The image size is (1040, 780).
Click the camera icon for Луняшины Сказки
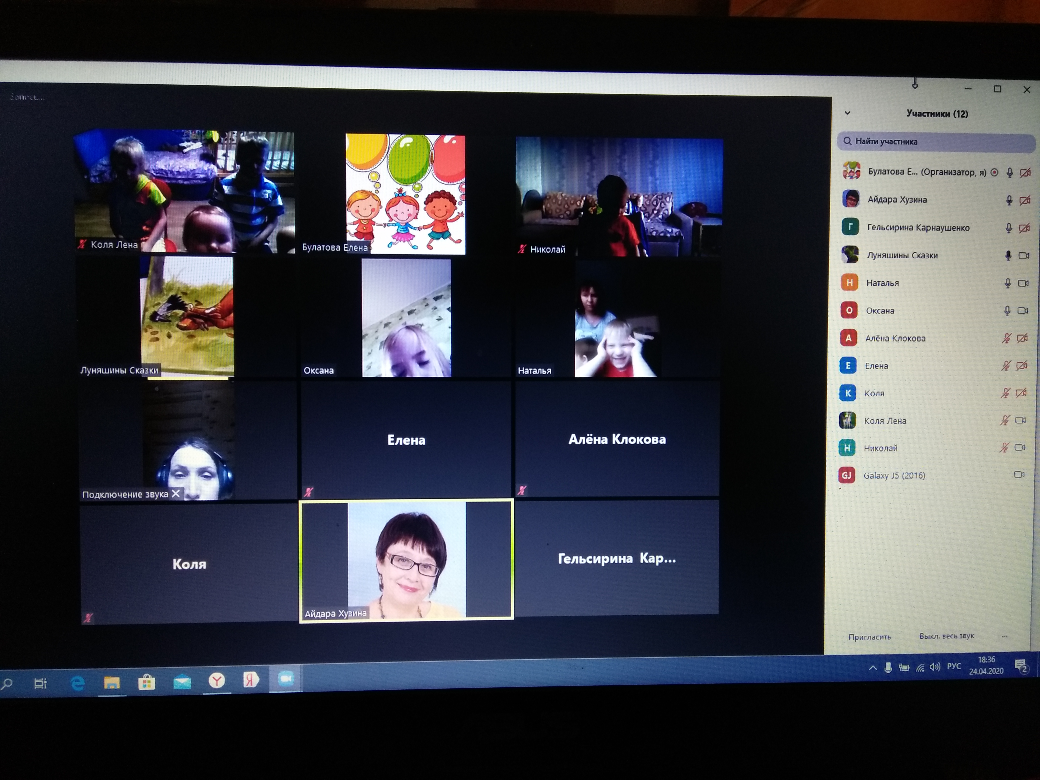[x=1023, y=256]
